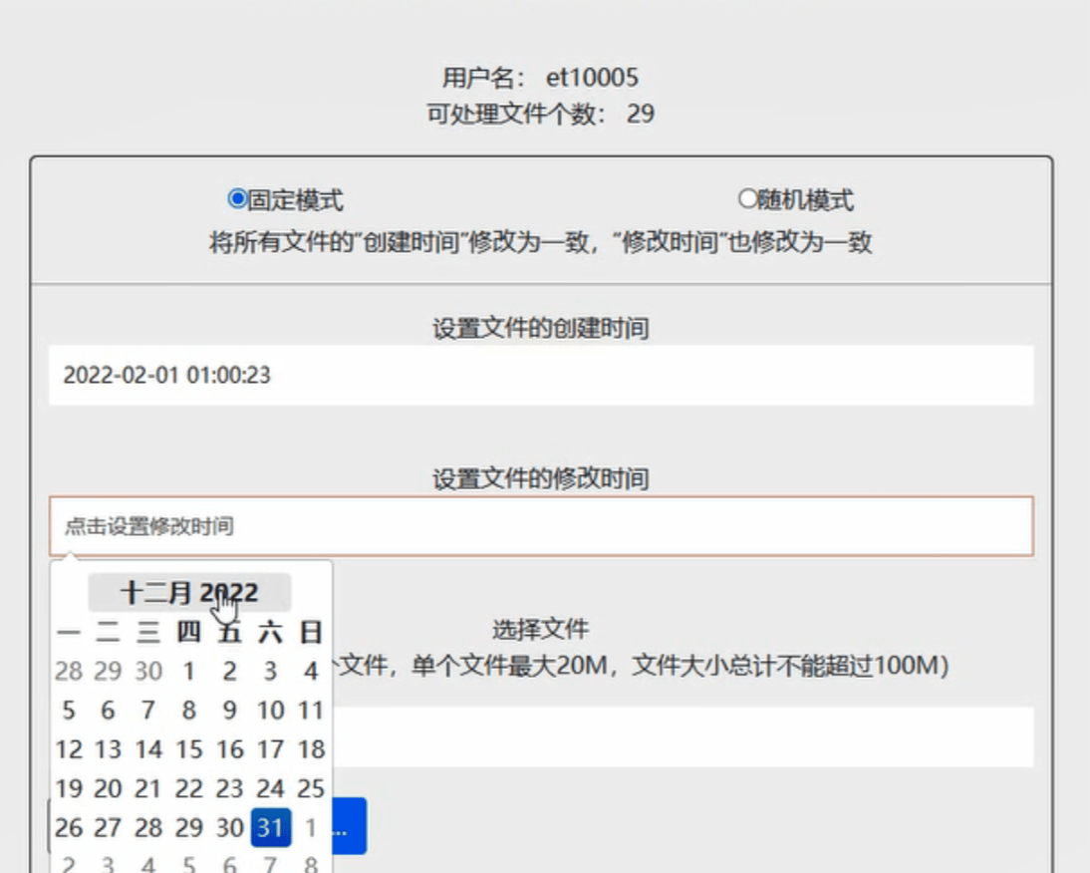
Task: Click the 六 Saturday weekday header
Action: (269, 631)
